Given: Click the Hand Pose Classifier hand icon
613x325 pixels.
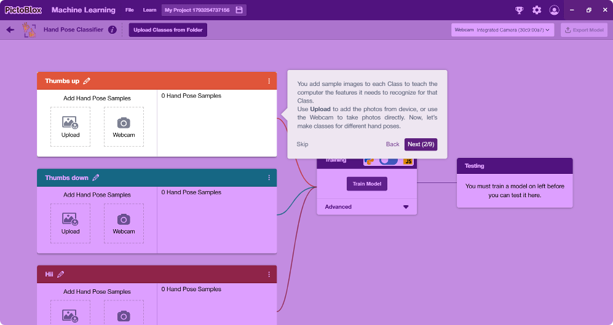Looking at the screenshot, I should tap(30, 29).
